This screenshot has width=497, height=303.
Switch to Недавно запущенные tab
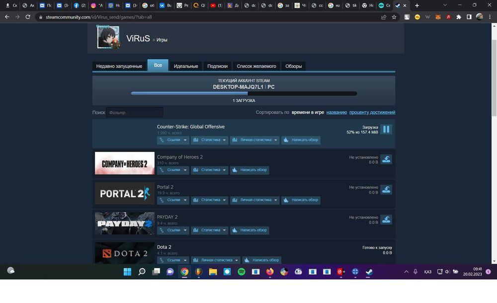119,66
